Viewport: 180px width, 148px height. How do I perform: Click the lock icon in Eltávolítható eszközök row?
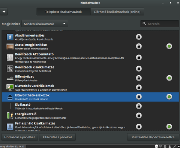click(139, 97)
